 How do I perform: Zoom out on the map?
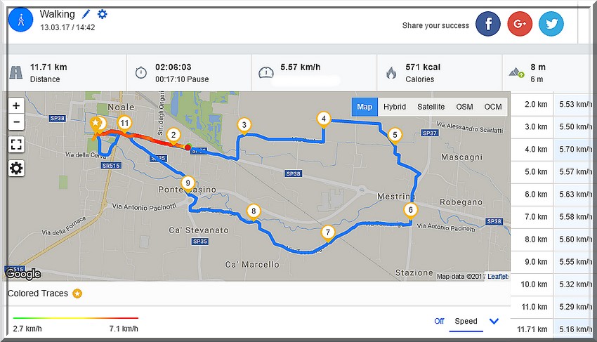[x=16, y=122]
